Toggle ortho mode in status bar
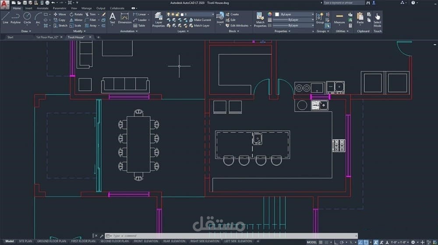This screenshot has width=438, height=245. (x=336, y=242)
